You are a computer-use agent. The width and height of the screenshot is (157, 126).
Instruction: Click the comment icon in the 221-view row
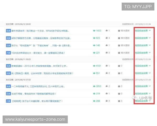pyautogui.click(x=119, y=53)
